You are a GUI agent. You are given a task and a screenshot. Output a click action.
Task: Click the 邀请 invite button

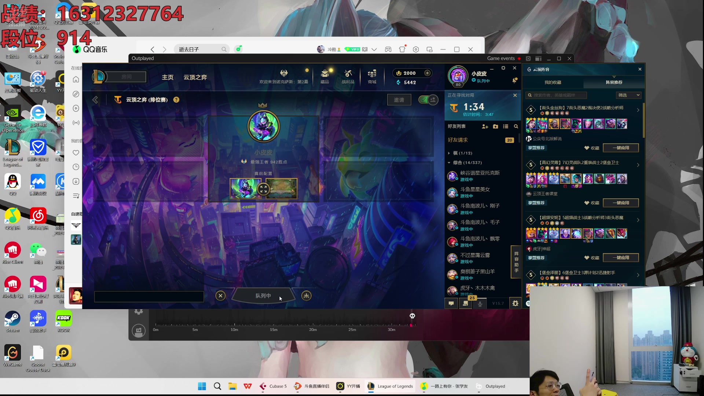point(399,100)
